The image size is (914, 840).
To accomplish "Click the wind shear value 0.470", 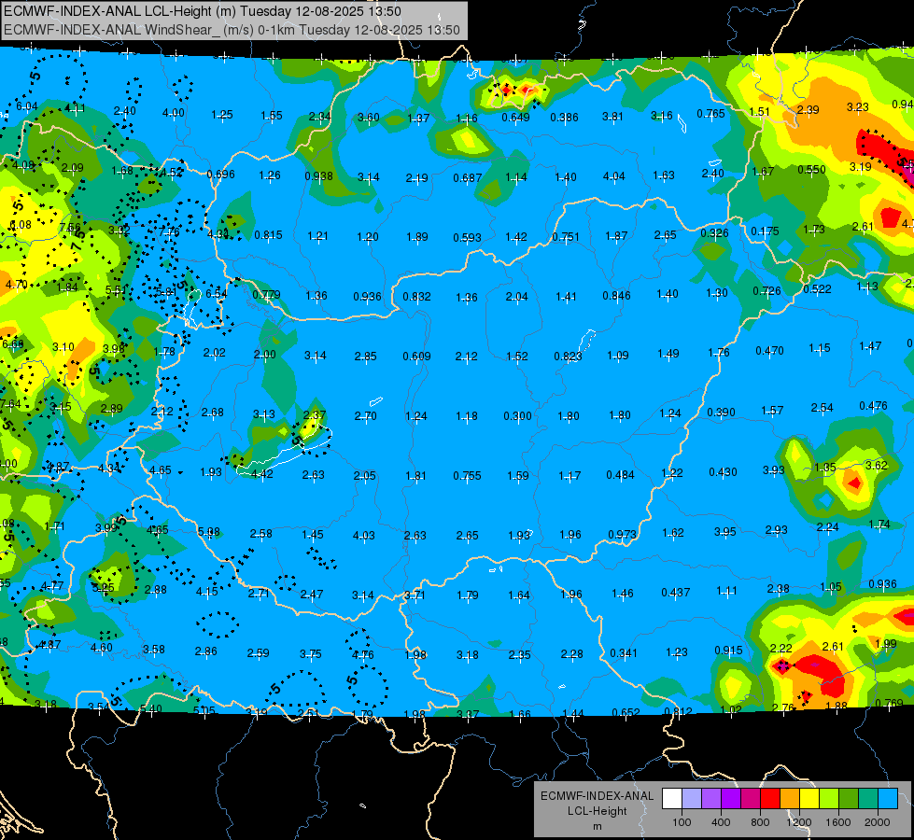I will click(769, 351).
